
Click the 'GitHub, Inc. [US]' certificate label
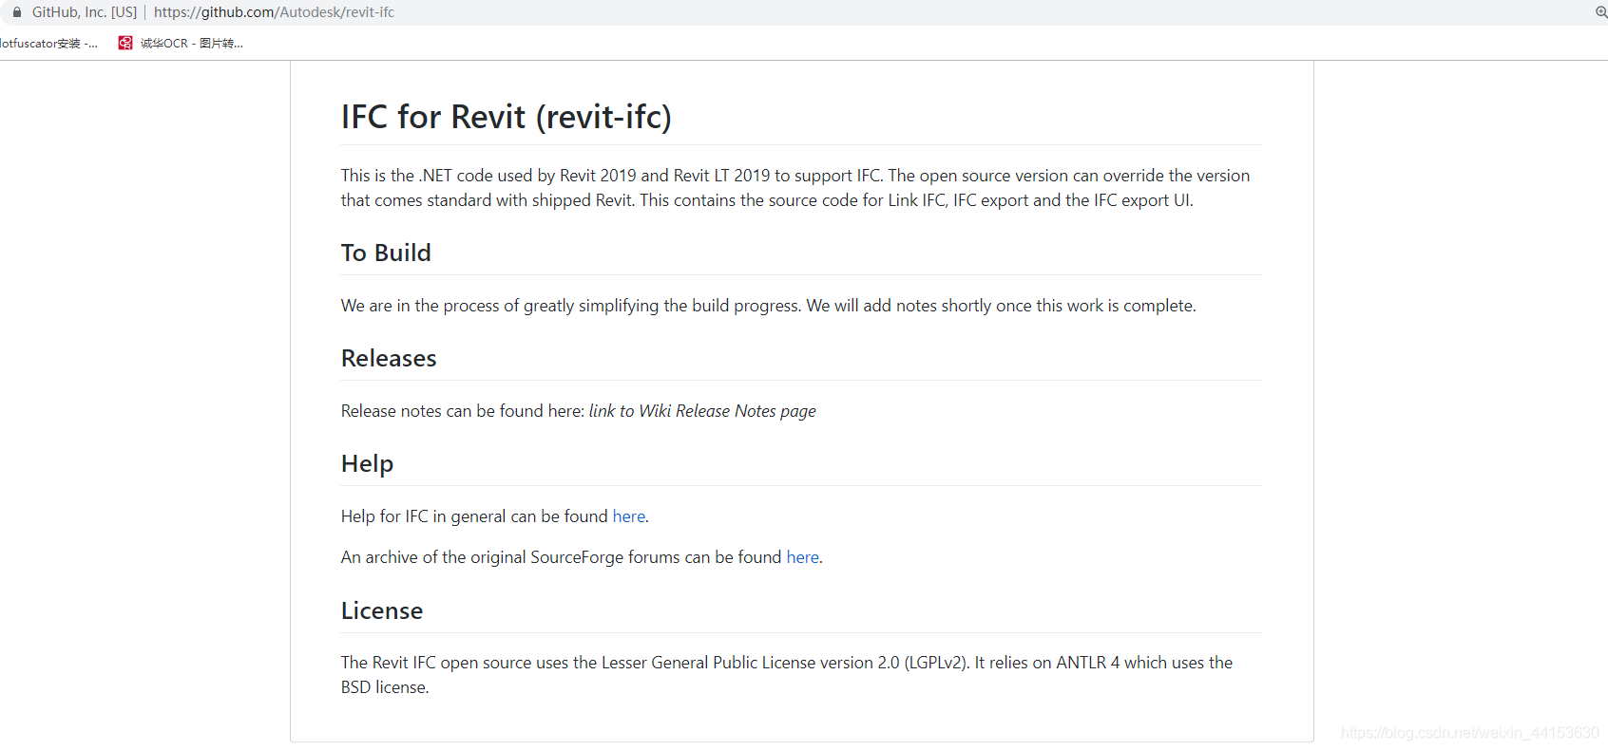pos(85,12)
